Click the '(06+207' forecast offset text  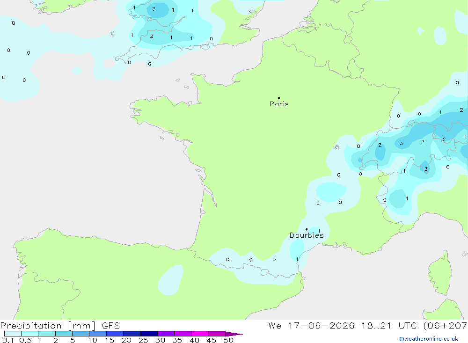tap(446, 326)
